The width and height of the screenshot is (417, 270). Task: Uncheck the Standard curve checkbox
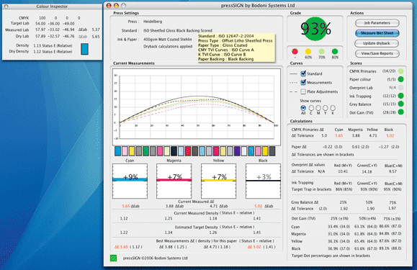(x=303, y=73)
